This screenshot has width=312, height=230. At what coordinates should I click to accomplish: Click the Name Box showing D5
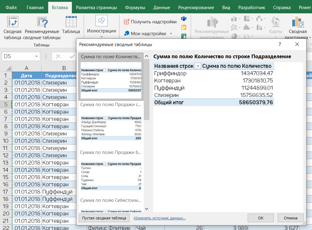pos(18,56)
